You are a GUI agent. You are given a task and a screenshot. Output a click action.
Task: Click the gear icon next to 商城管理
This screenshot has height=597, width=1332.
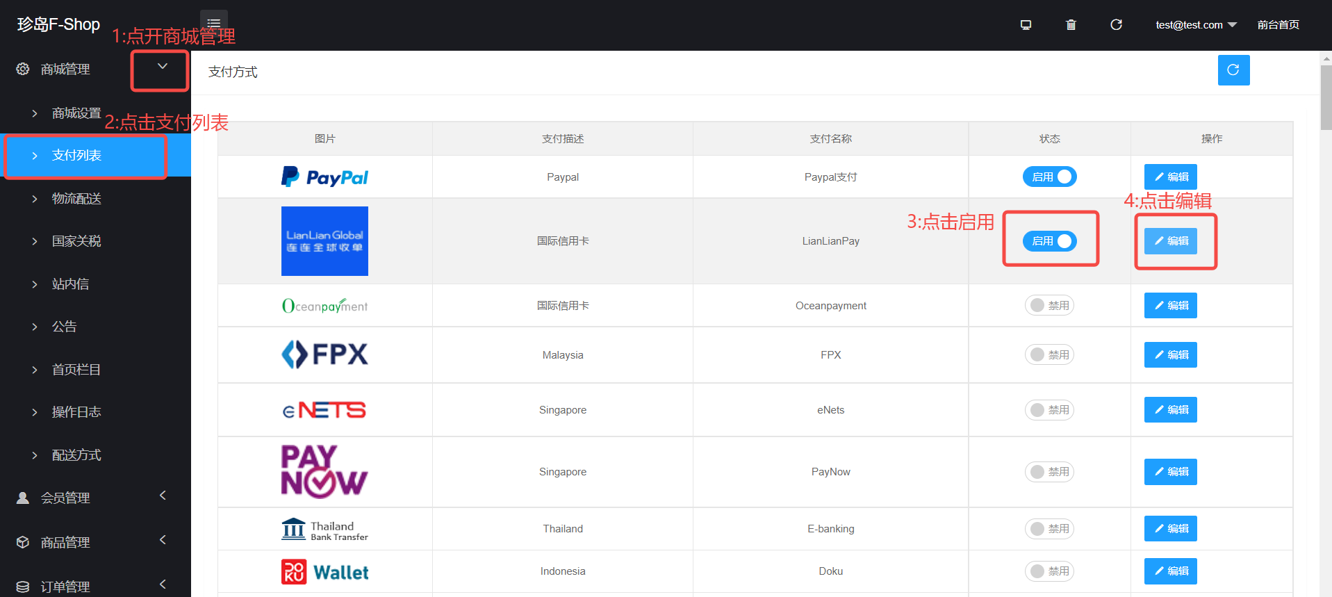(23, 69)
